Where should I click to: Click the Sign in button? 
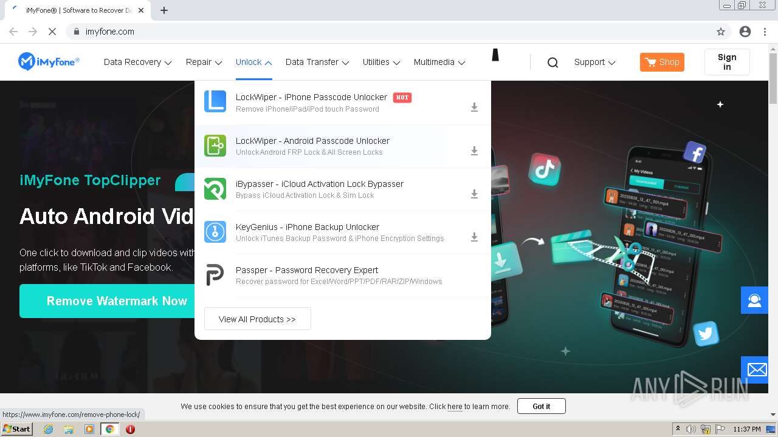(727, 62)
